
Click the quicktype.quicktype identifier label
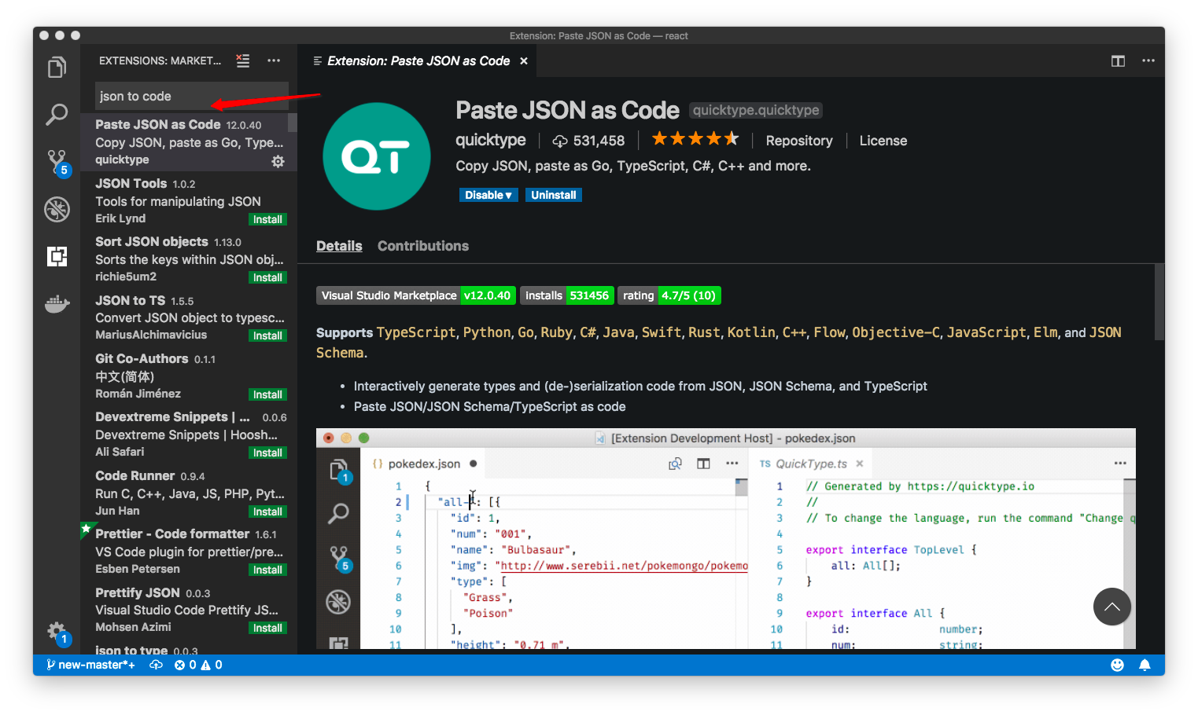click(756, 110)
